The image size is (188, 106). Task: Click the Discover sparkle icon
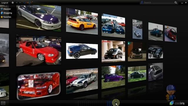2,9
